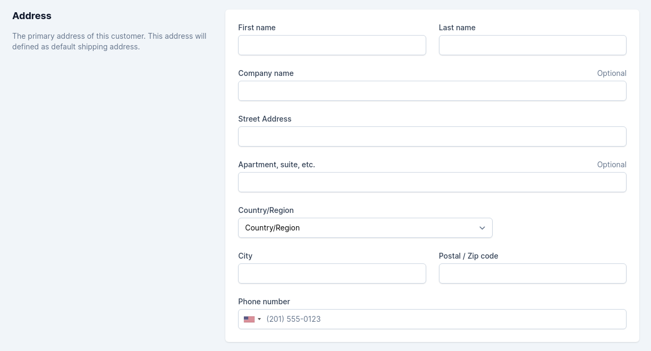
Task: Click into the Last name field
Action: click(532, 45)
